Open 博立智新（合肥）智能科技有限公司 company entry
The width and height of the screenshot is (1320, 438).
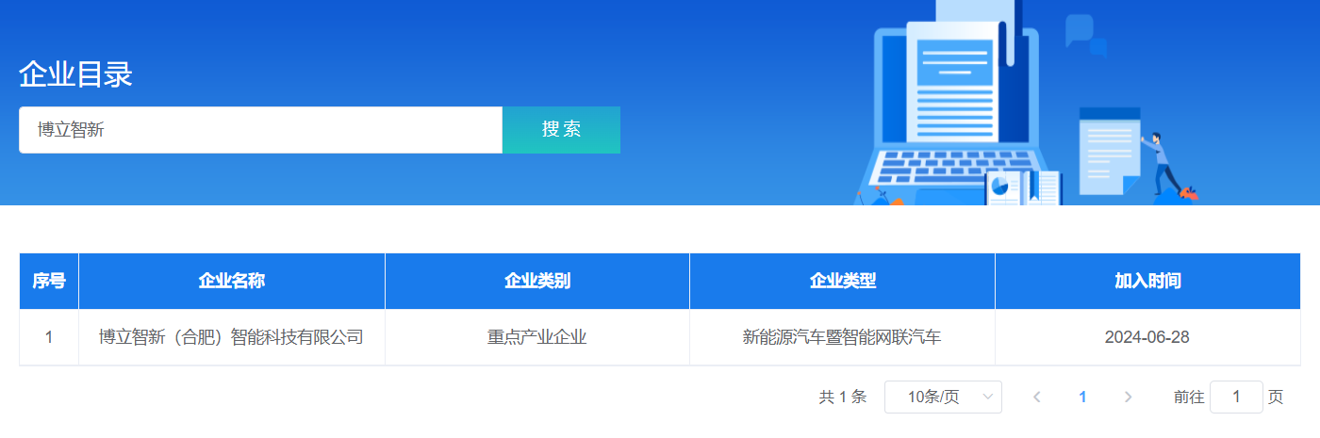click(x=231, y=337)
